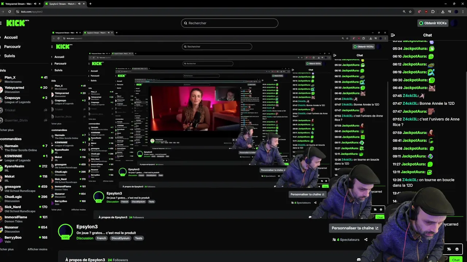This screenshot has width=467, height=262.
Task: Open Hormain Elder Scrolls Online channel
Action: (24, 148)
